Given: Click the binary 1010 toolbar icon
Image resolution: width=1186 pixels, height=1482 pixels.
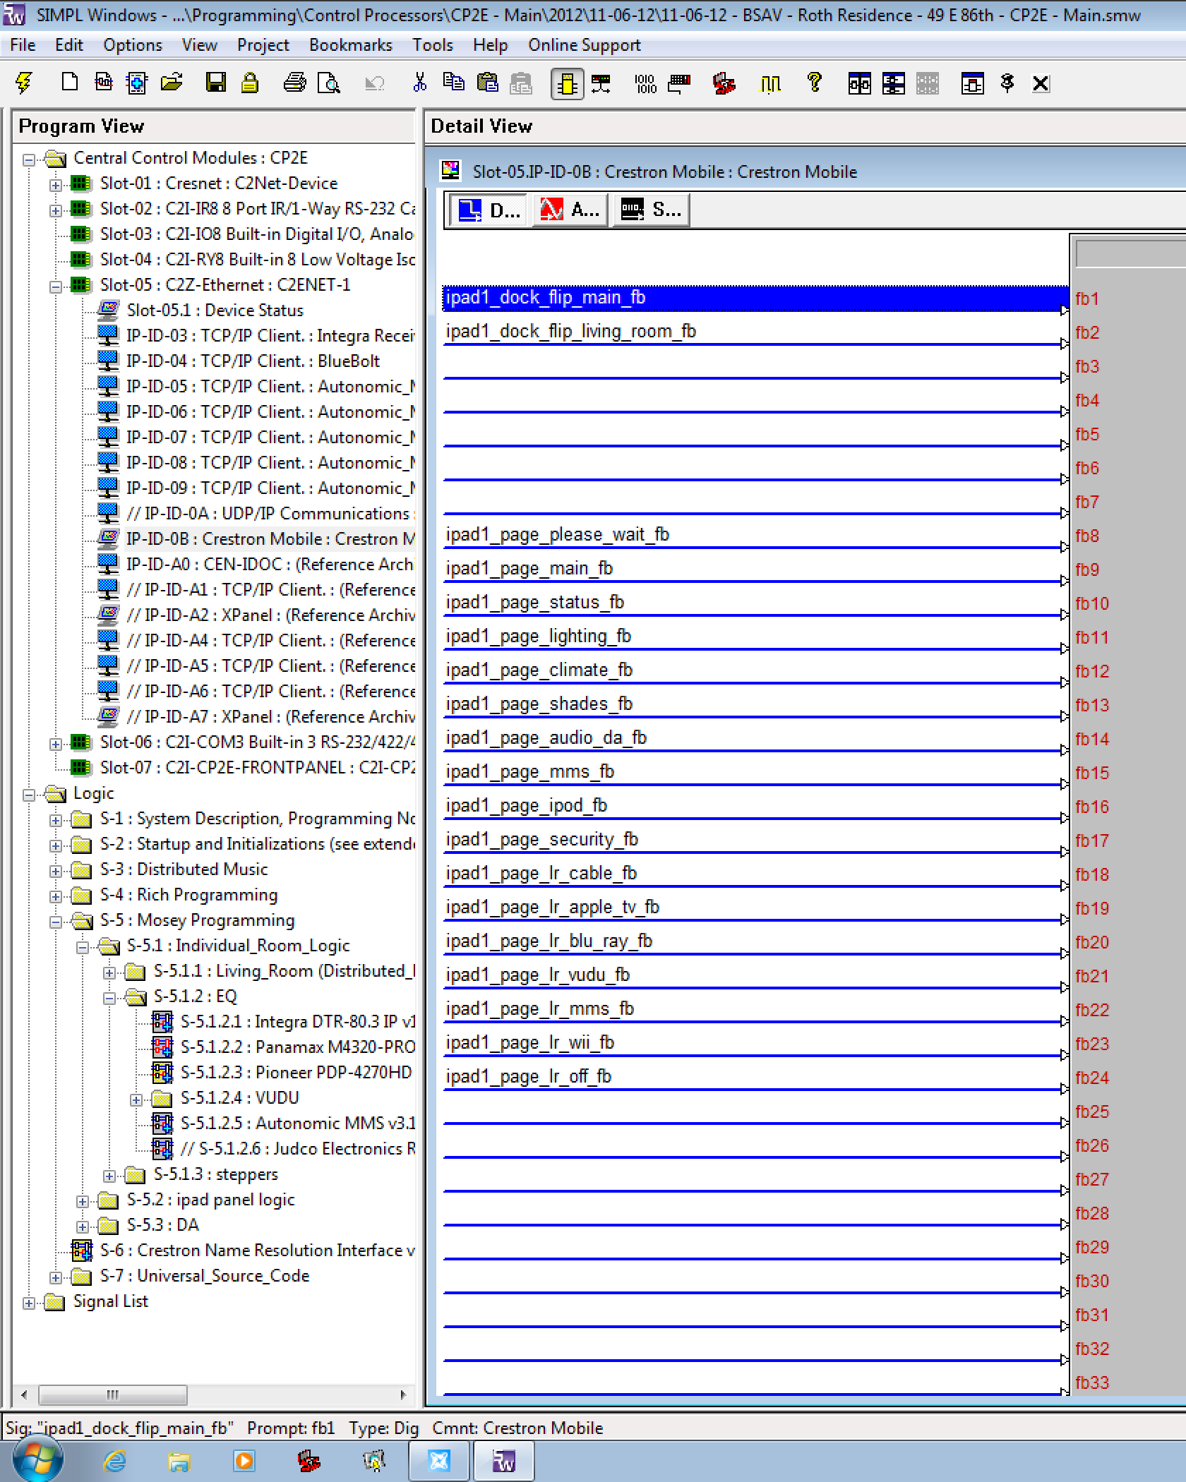Looking at the screenshot, I should (x=645, y=83).
